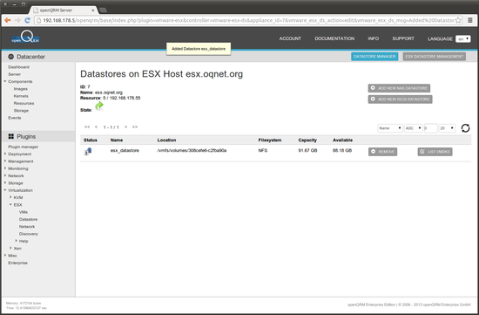This screenshot has height=315, width=479.
Task: Open the INFO menu
Action: [x=374, y=38]
